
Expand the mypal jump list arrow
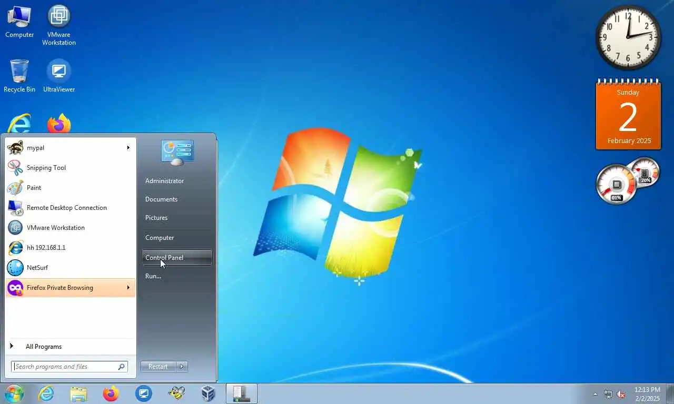coord(128,148)
